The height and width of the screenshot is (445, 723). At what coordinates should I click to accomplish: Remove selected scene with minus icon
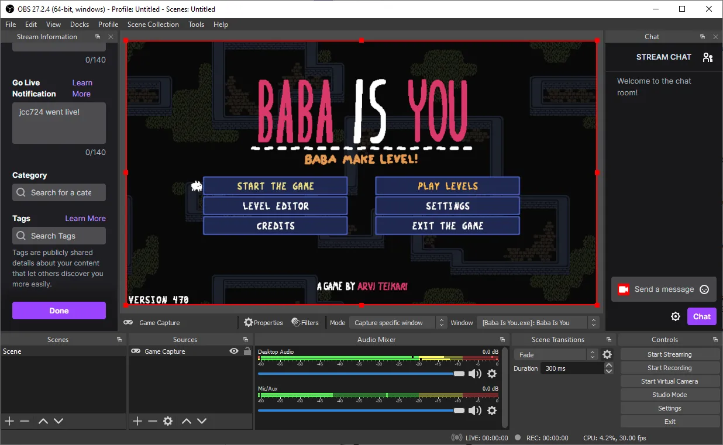[25, 421]
